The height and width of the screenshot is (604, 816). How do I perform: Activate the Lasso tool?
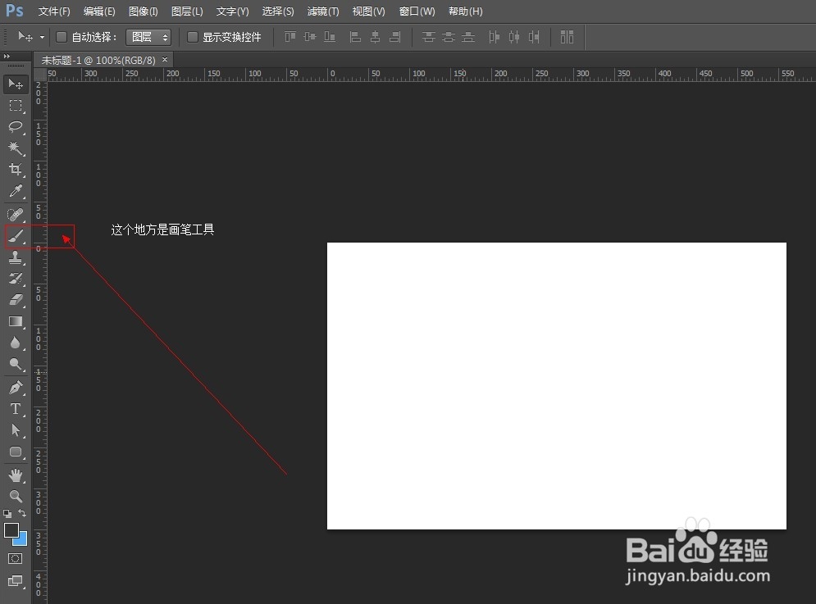coord(16,127)
